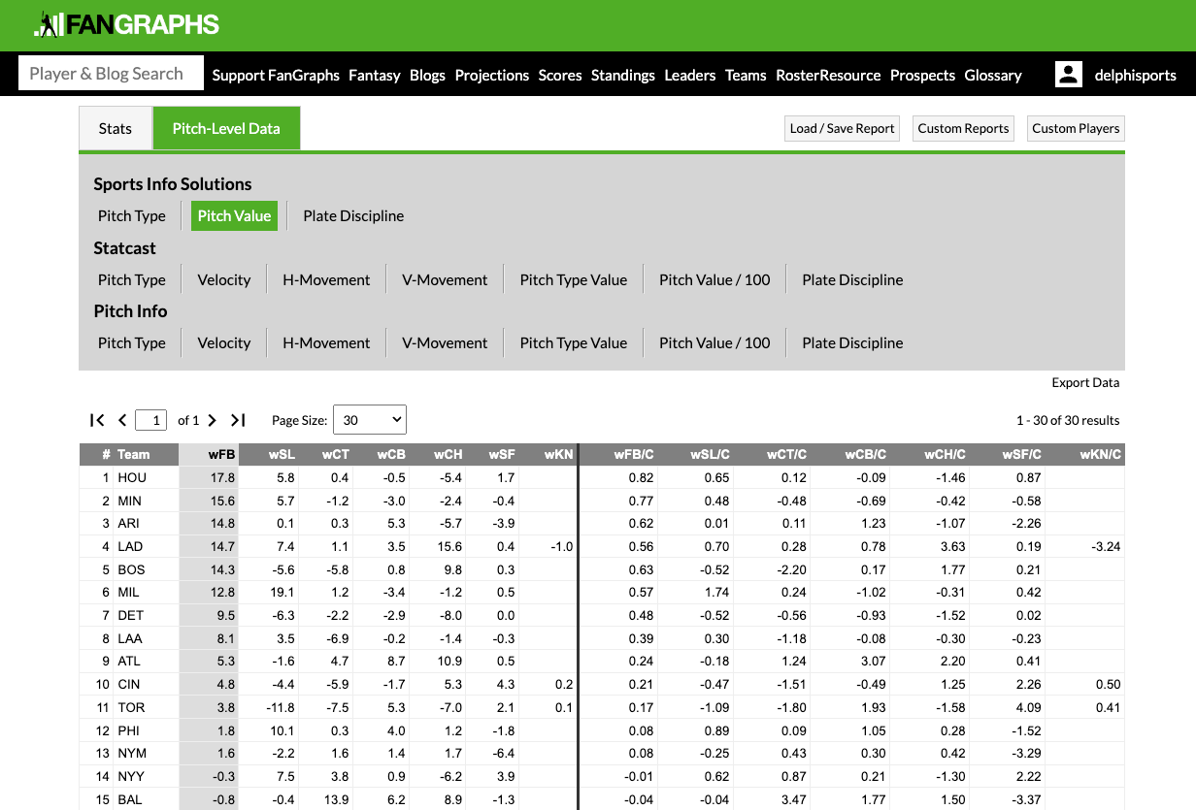Select Pitch Info Pitch Value / 100
Viewport: 1196px width, 810px height.
(x=714, y=342)
